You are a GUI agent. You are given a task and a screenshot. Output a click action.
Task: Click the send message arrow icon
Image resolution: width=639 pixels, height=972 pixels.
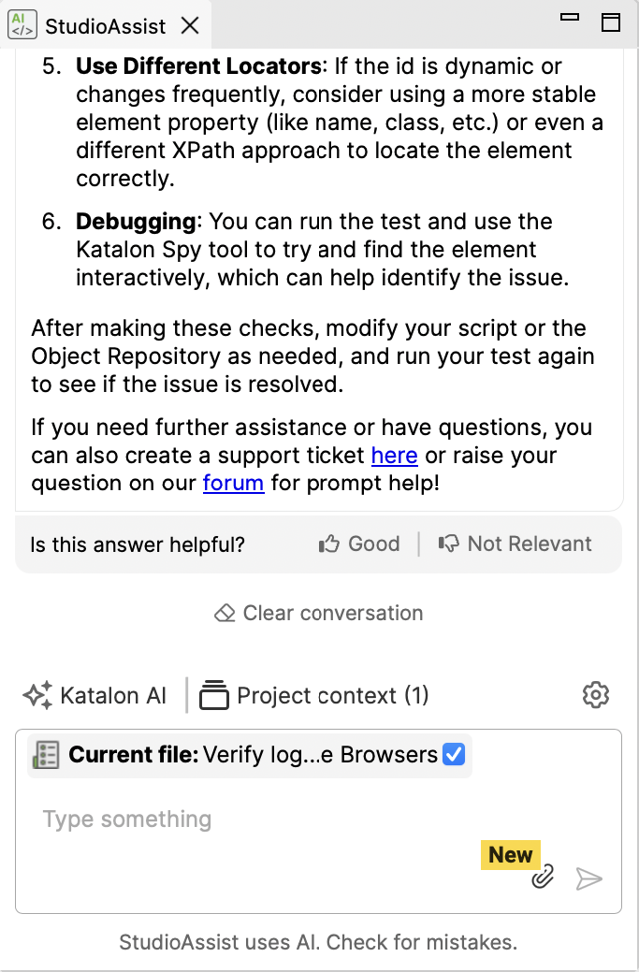pos(589,878)
